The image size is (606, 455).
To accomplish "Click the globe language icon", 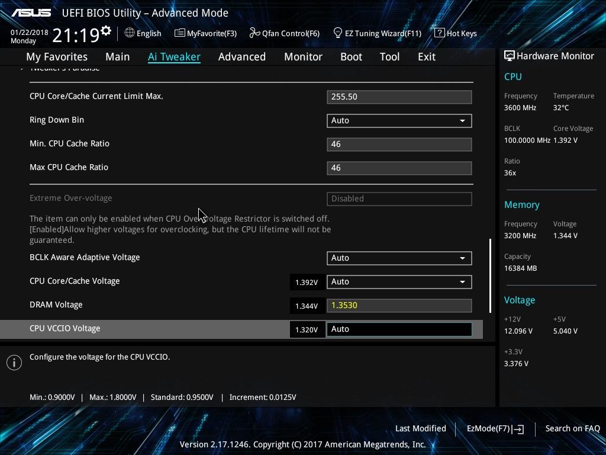I will coord(130,33).
